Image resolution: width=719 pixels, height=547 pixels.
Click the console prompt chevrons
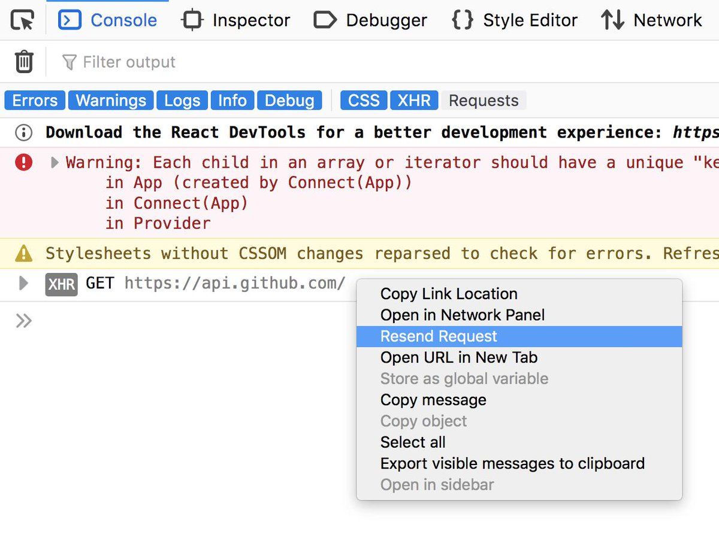pos(24,321)
